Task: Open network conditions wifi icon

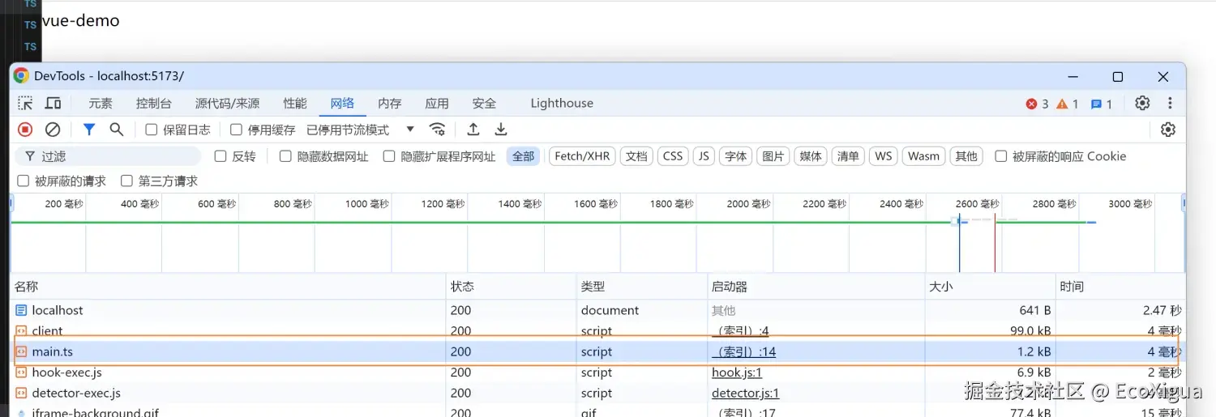Action: click(x=438, y=130)
